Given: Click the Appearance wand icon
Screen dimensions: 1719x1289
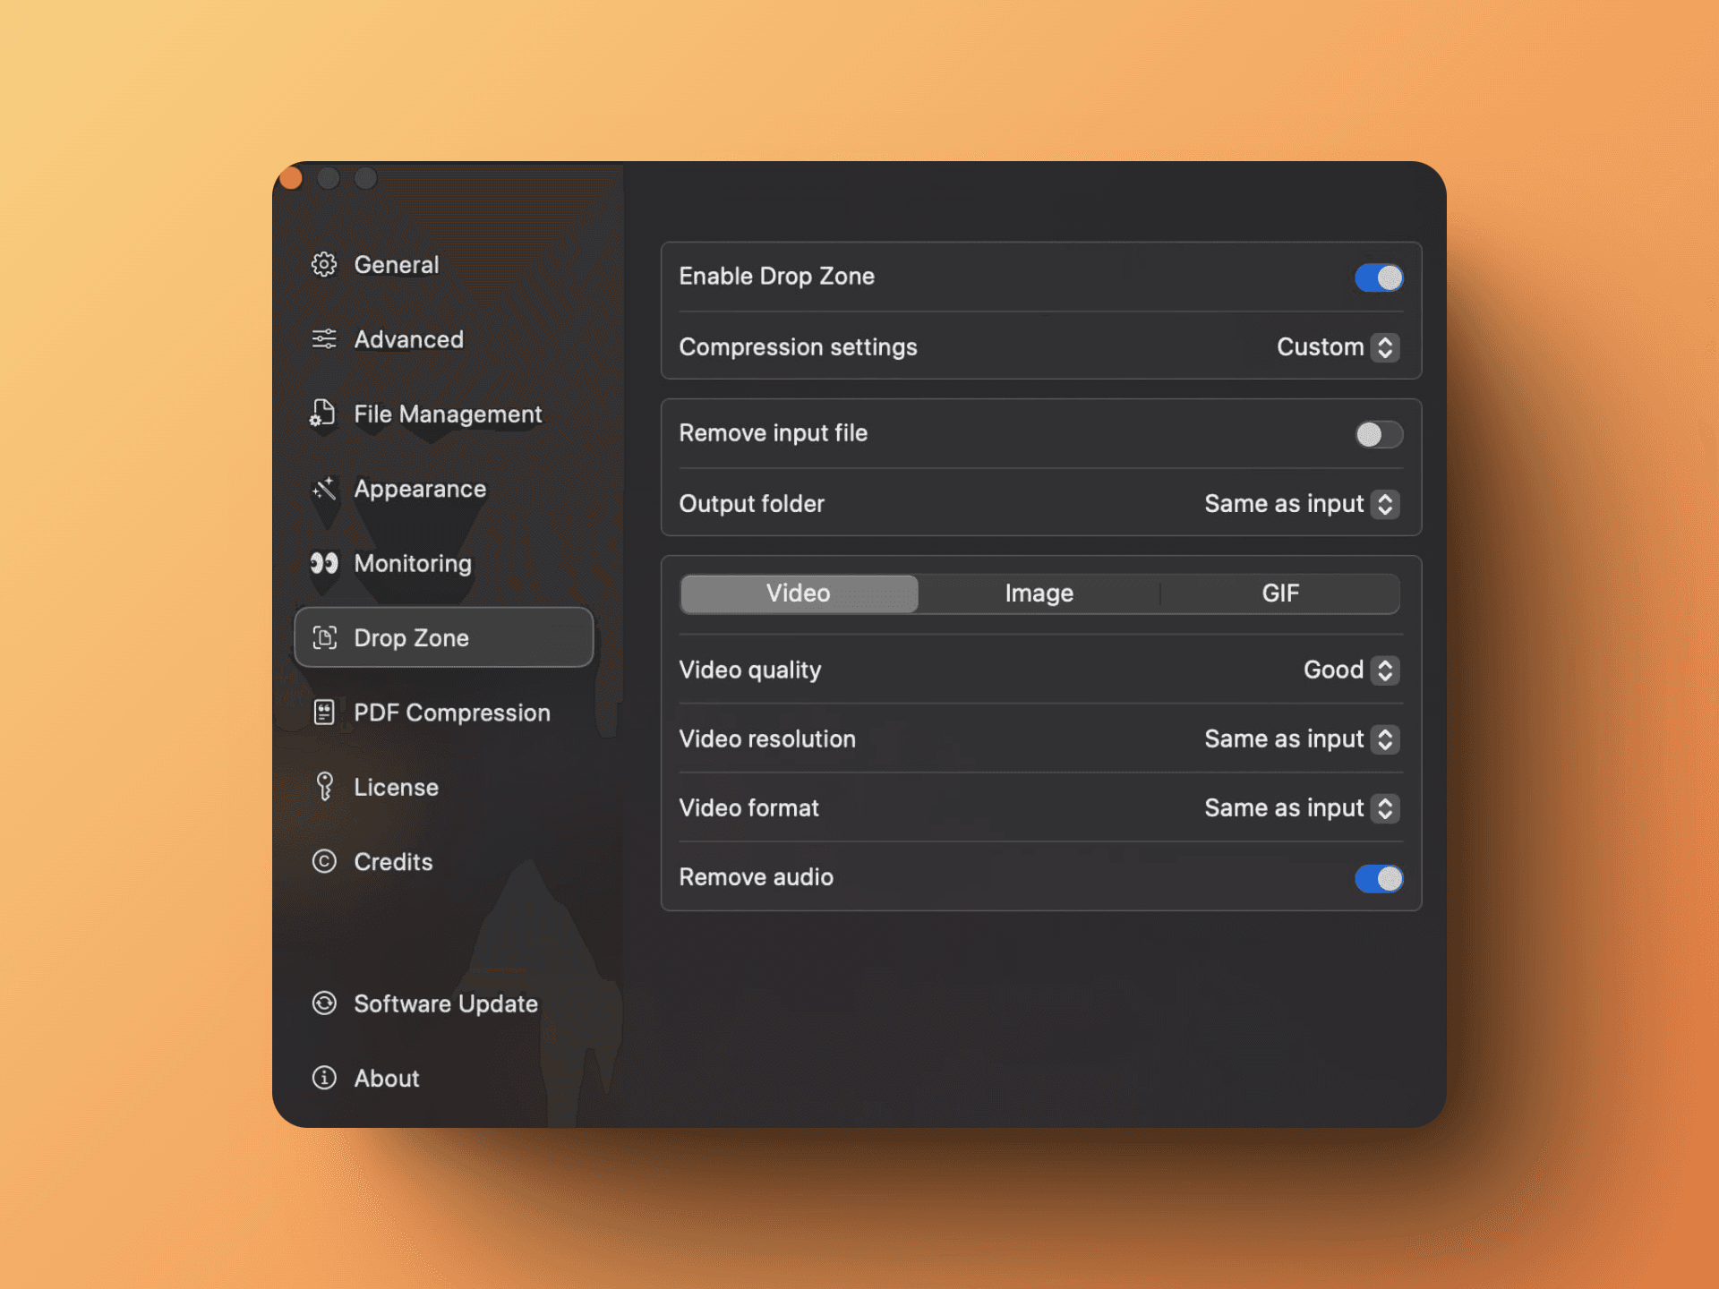Looking at the screenshot, I should click(324, 489).
